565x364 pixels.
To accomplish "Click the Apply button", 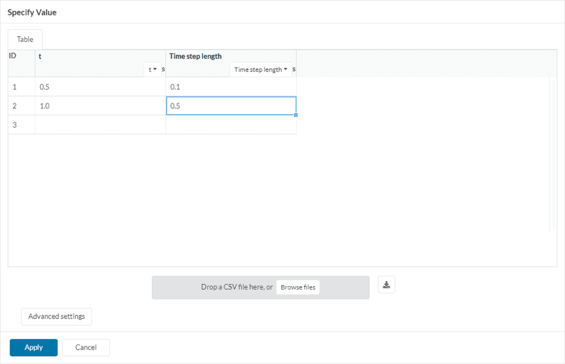I will [33, 347].
